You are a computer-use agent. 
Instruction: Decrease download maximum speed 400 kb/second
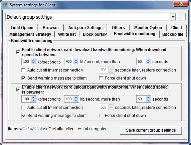[x=76, y=63]
